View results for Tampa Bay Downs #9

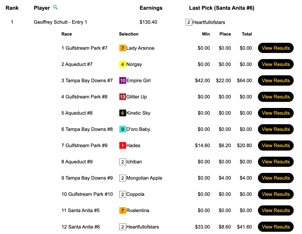(276, 178)
